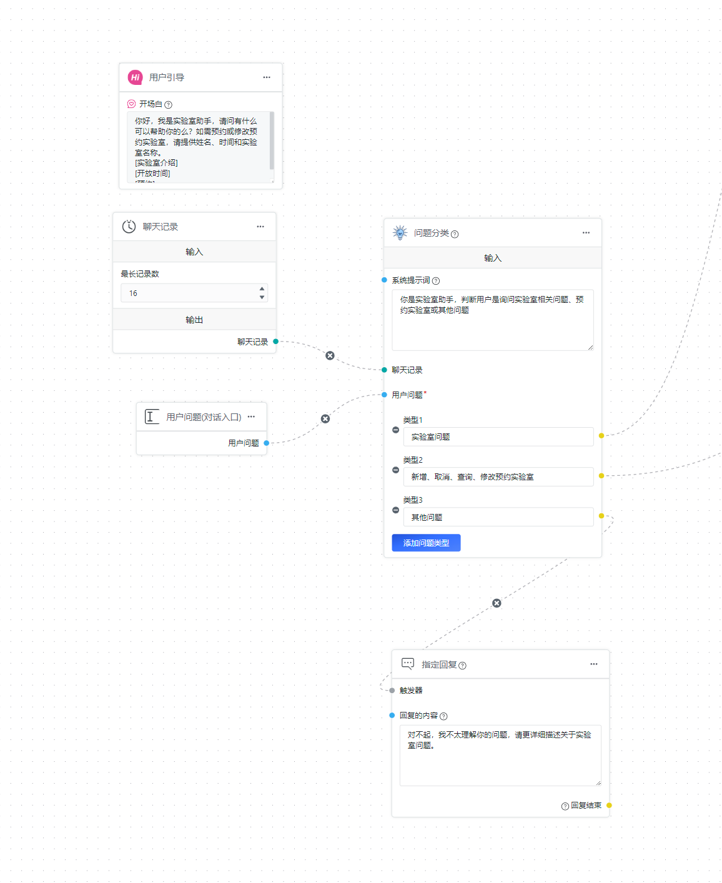Remove 类型2 with its minus icon
Screen dimensions: 722x883
[x=396, y=470]
